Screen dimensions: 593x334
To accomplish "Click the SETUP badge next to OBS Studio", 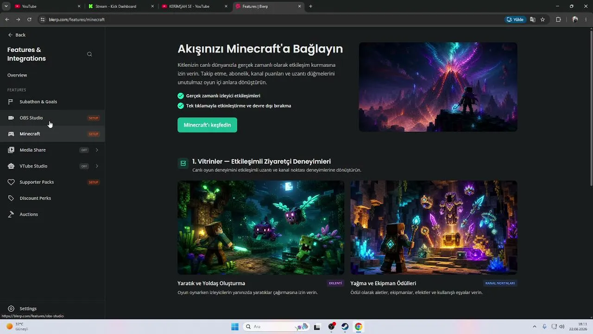I will (x=94, y=118).
